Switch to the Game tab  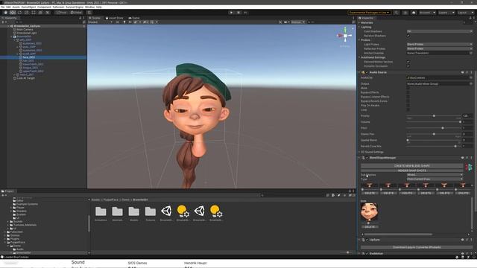pos(134,18)
